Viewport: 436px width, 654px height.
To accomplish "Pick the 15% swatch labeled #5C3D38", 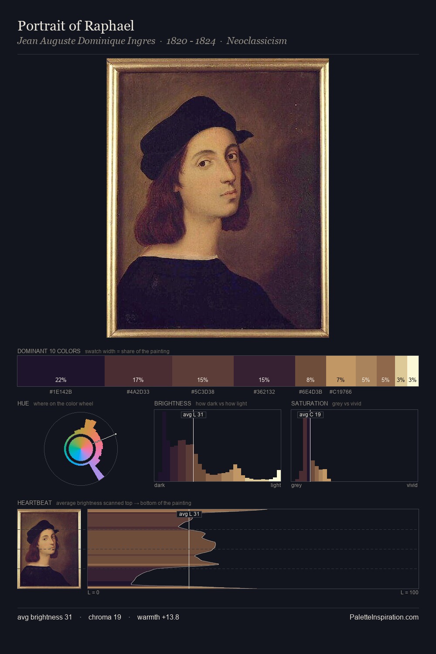I will 203,371.
